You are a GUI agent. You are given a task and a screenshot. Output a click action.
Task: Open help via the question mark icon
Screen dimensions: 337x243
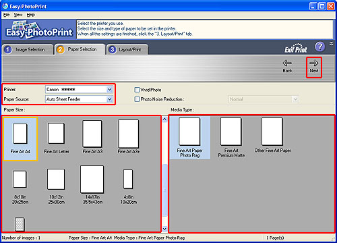click(319, 47)
